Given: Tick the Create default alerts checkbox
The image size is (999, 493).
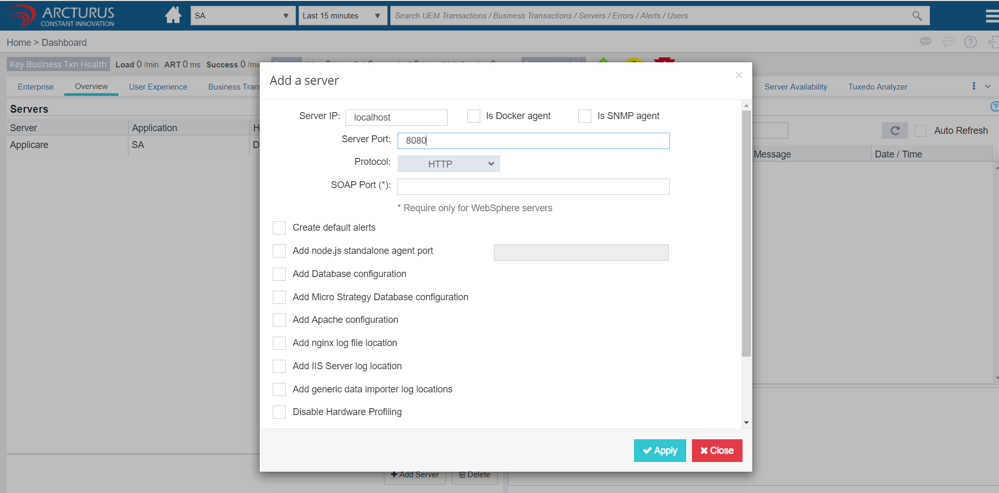Looking at the screenshot, I should click(x=279, y=228).
